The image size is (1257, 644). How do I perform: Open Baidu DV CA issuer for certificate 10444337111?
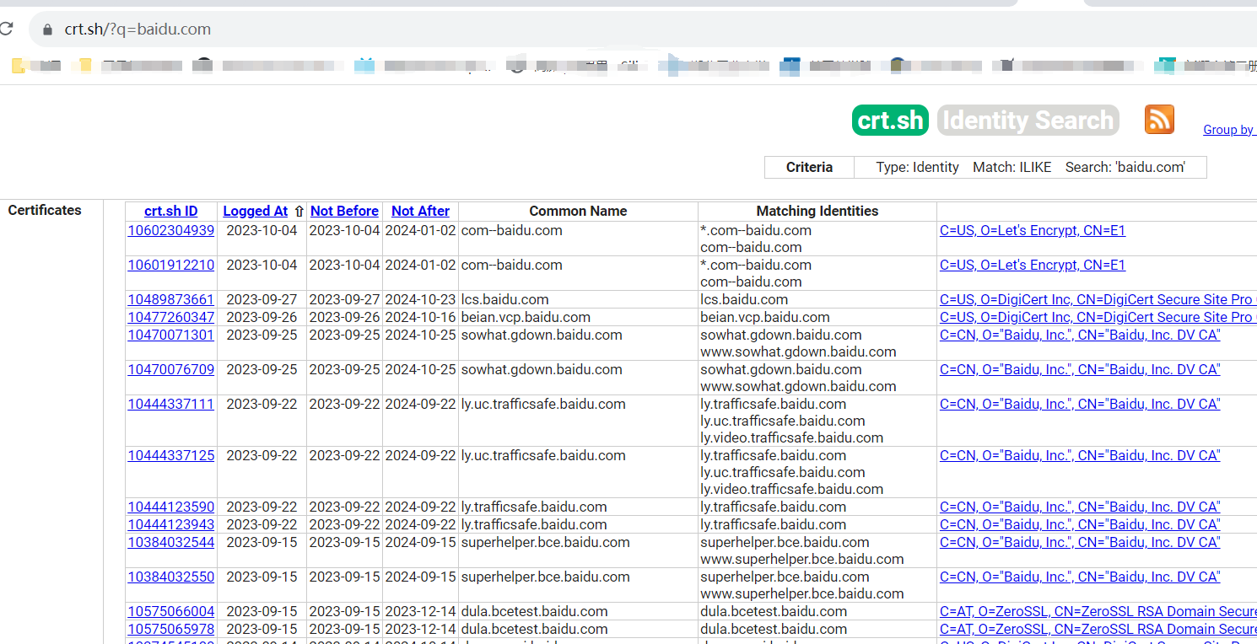(1080, 404)
